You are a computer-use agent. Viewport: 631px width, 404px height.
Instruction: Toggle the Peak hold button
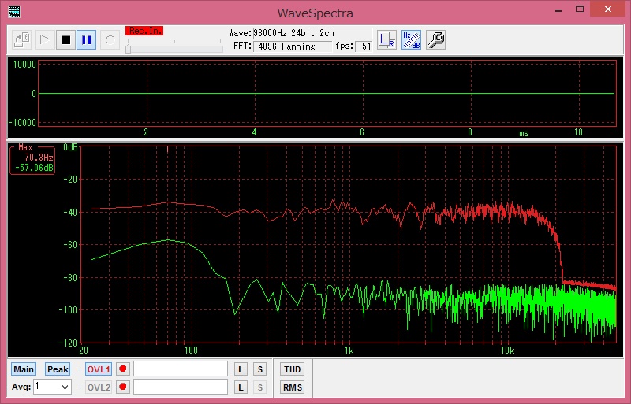(58, 369)
